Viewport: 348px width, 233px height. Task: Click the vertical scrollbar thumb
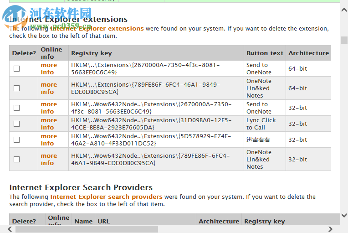[344, 39]
